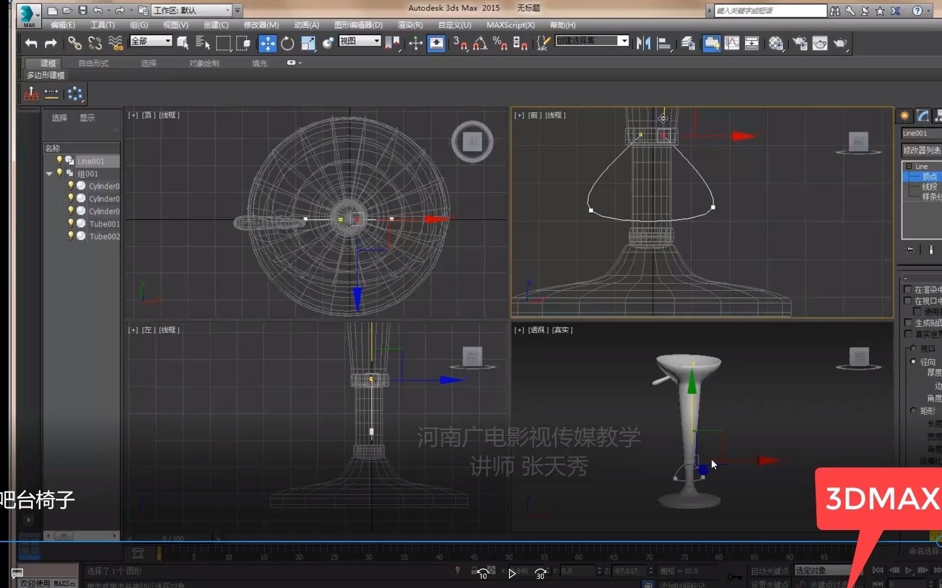Toggle visibility bulb for Tube002
This screenshot has width=942, height=588.
pos(71,236)
